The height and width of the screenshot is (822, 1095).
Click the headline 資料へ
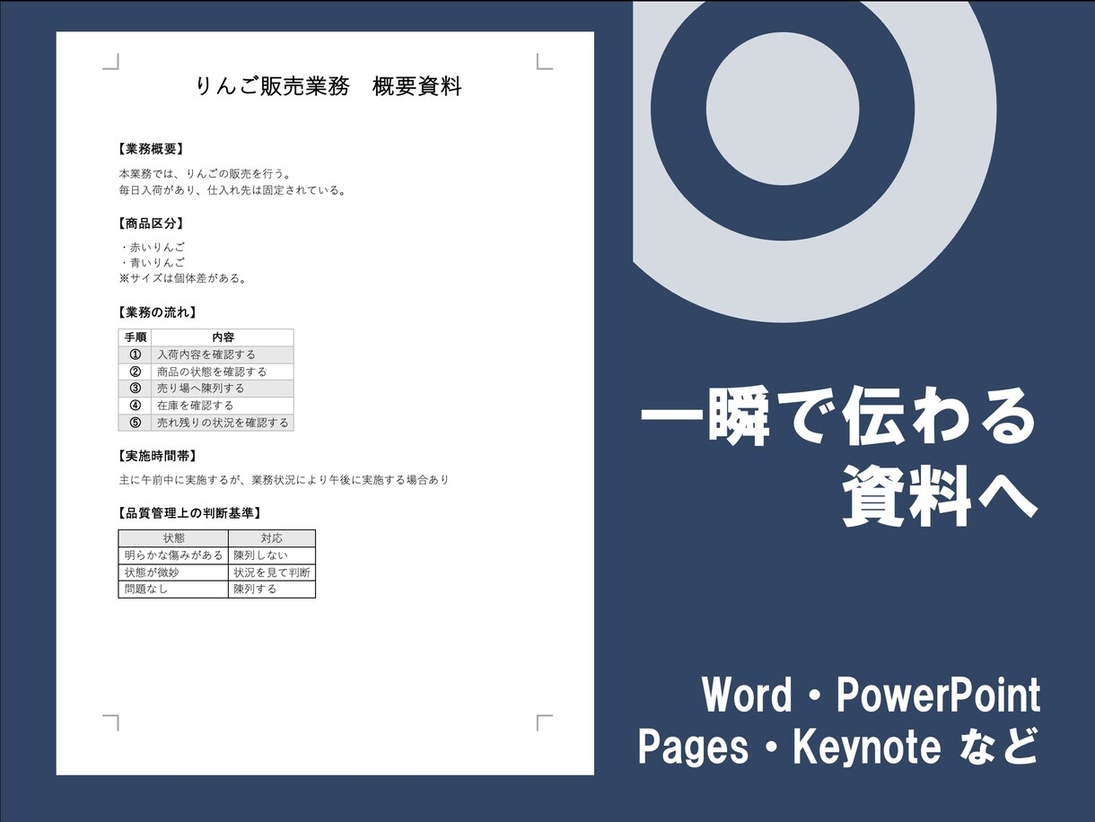[940, 495]
